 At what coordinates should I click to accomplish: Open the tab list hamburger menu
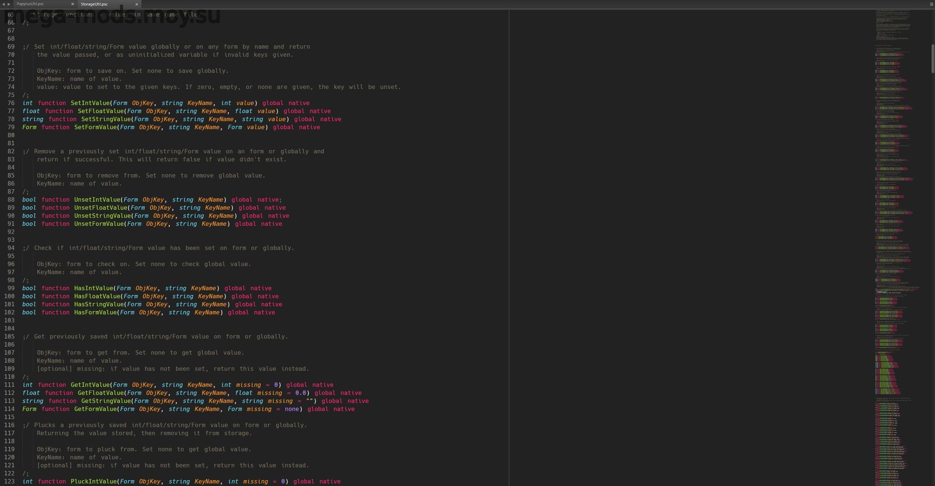coord(931,4)
